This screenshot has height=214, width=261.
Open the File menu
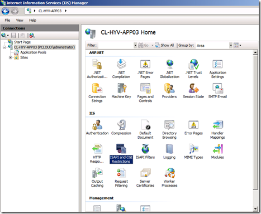[x=7, y=20]
